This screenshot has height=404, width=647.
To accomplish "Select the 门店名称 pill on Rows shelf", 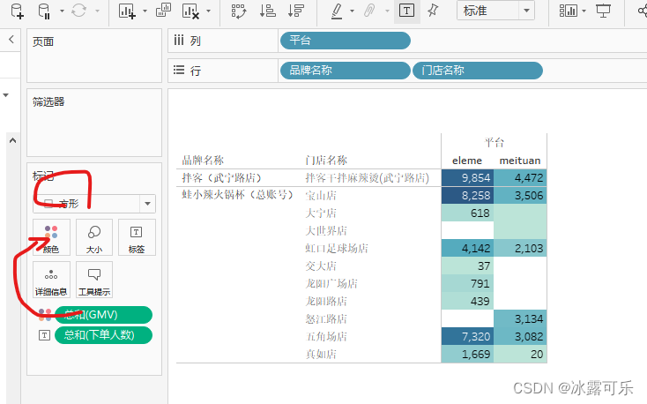I will pyautogui.click(x=478, y=71).
